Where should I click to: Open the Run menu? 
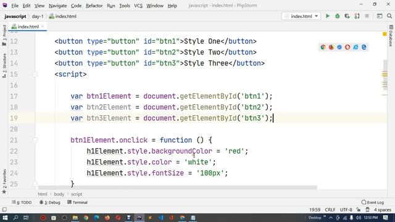point(111,6)
